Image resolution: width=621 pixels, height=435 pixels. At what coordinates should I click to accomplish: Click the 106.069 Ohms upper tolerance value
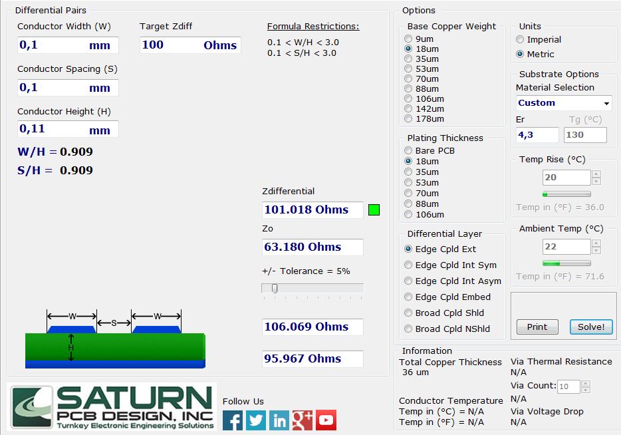pos(312,327)
